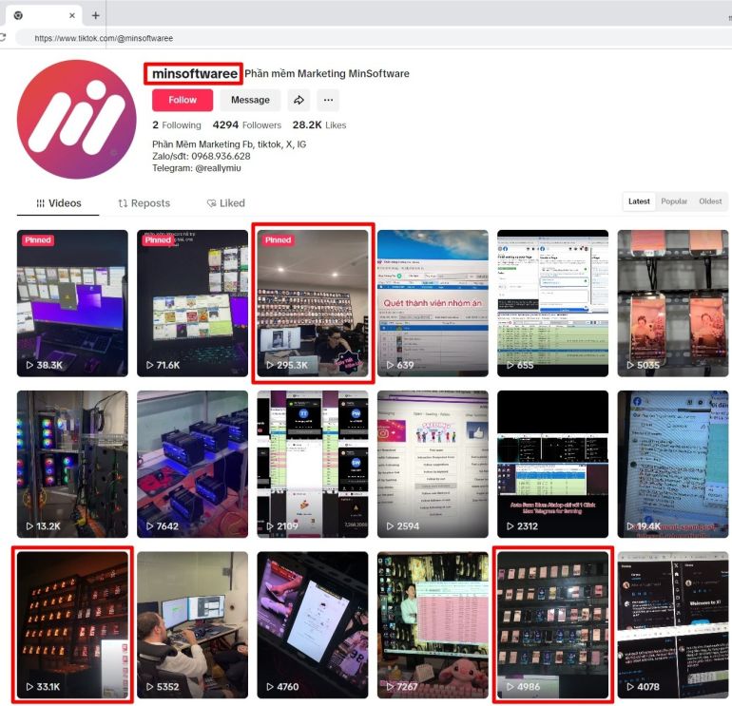
Task: Open video with 5352 views
Action: (192, 625)
